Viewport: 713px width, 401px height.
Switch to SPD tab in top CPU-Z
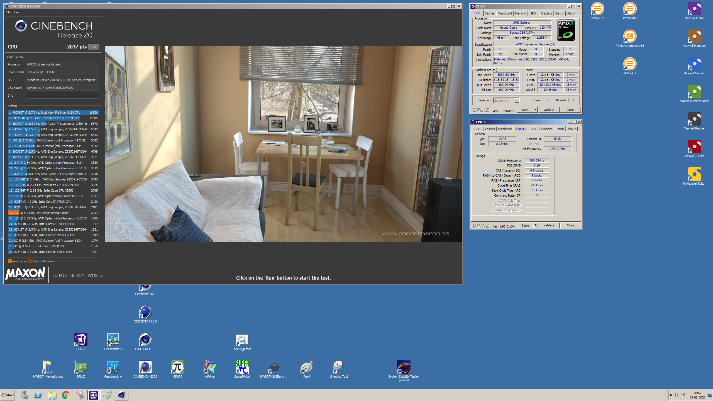coord(533,13)
